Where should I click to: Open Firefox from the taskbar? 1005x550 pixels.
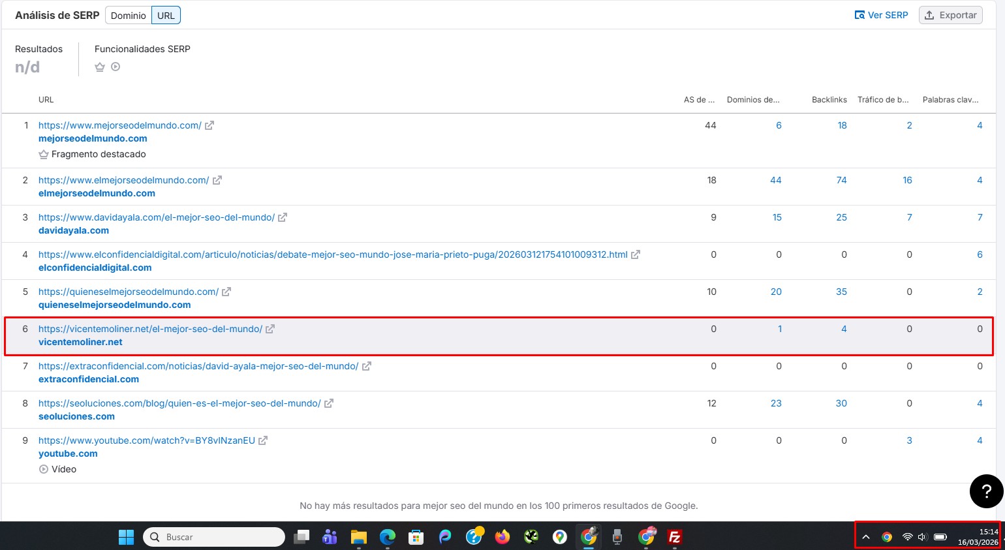[502, 537]
